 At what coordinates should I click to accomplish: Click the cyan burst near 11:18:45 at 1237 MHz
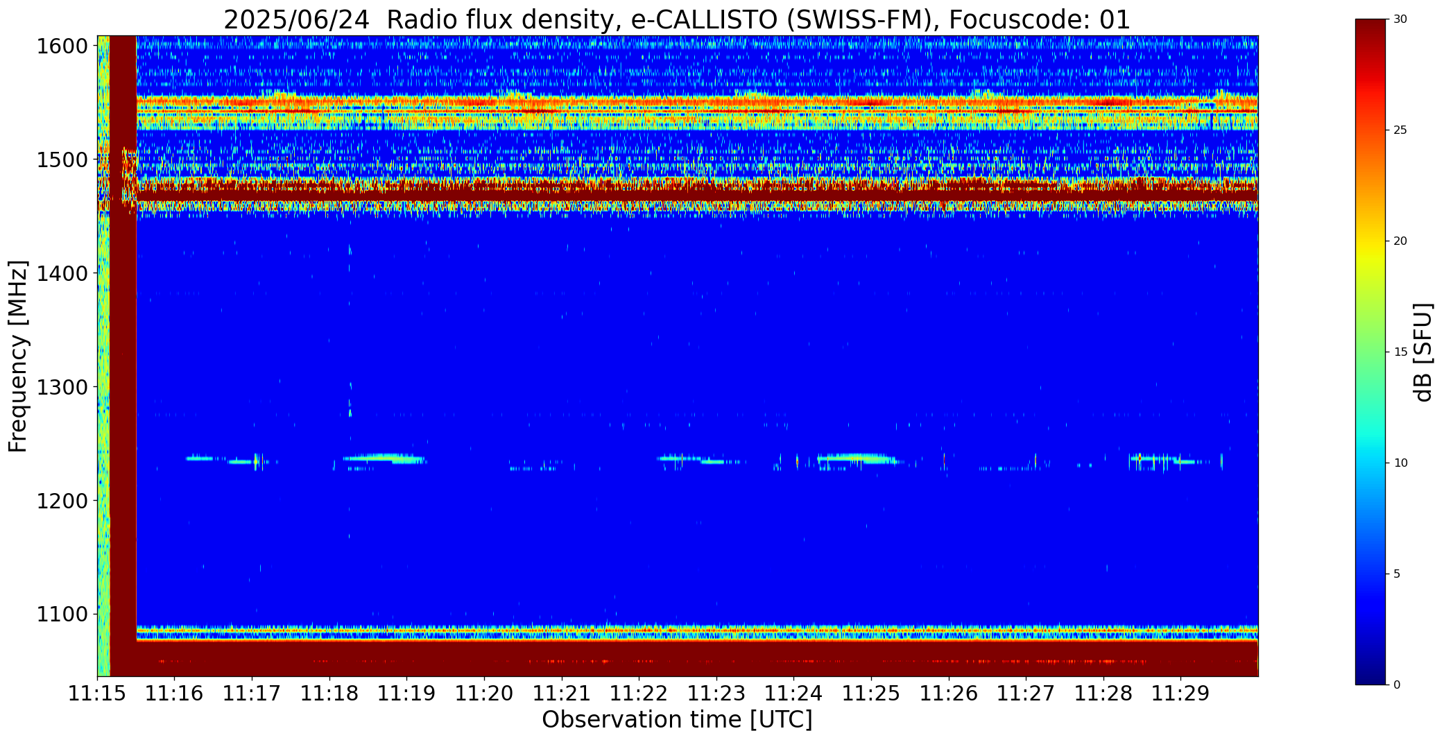tap(384, 458)
